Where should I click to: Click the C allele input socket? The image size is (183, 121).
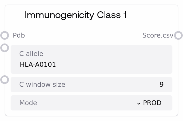click(5, 48)
